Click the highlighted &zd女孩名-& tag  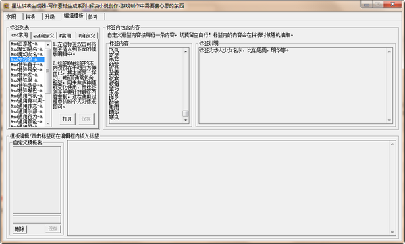[27, 59]
